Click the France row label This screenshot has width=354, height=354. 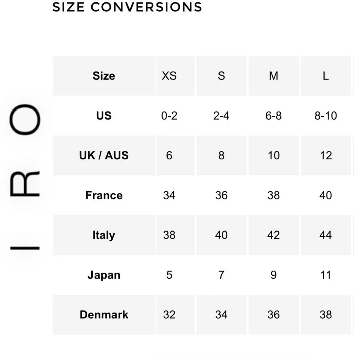(104, 195)
